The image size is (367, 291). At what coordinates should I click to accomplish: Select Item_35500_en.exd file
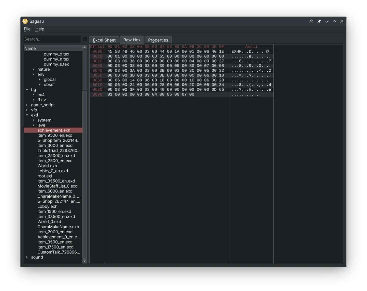tap(56, 181)
